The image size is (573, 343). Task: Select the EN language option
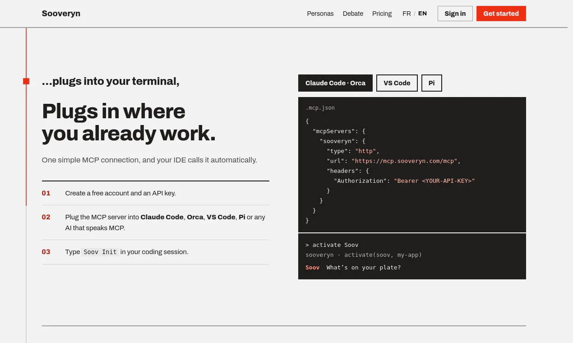click(422, 14)
